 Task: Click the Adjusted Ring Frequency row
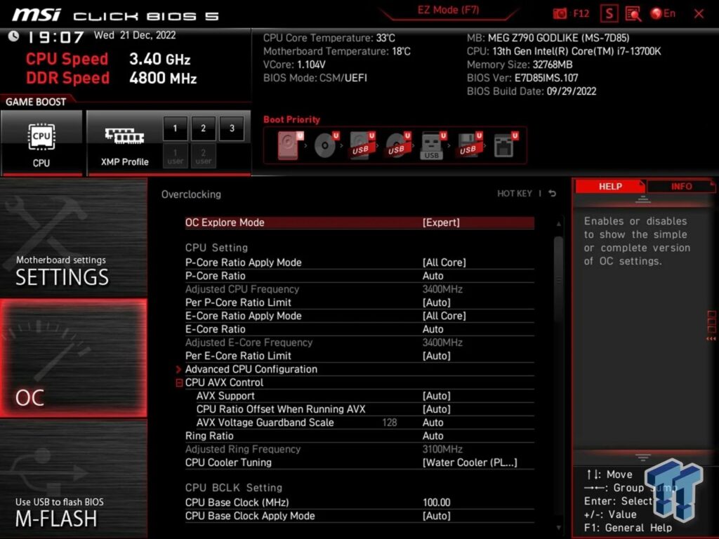[359, 449]
